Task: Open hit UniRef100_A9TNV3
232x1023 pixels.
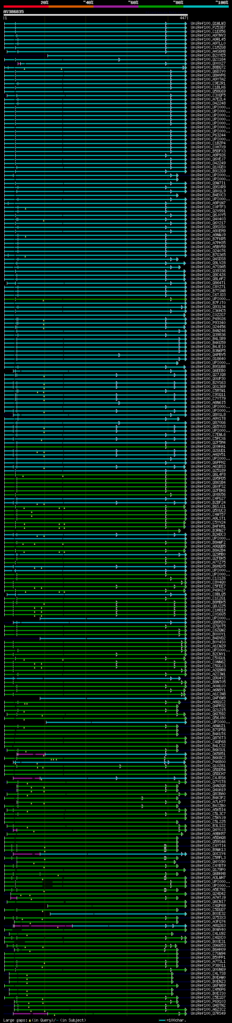Action: (x=208, y=35)
